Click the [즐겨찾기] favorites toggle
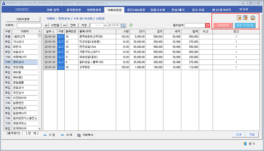Screen dimensions: 264x151 13,133
